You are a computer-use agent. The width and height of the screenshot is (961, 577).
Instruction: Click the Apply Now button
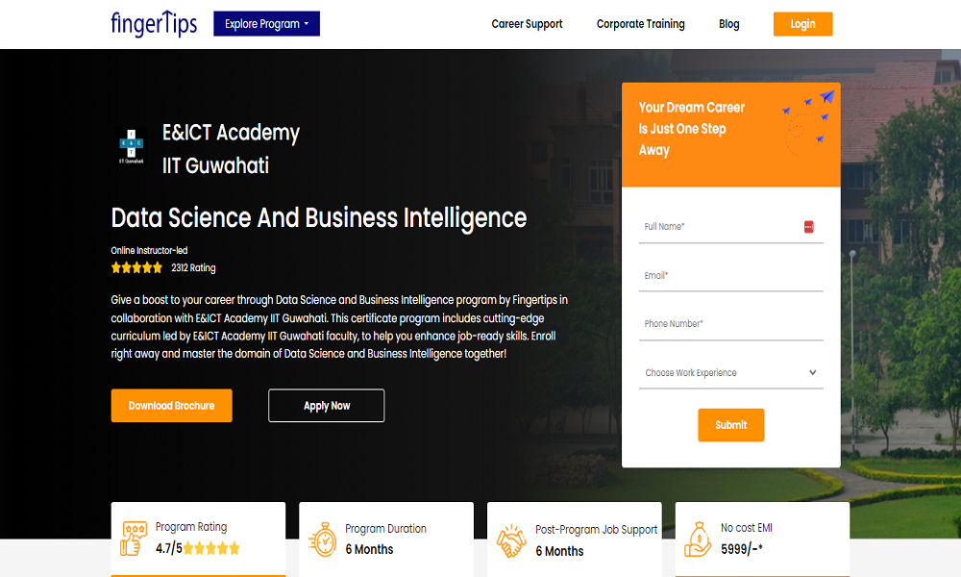coord(327,406)
